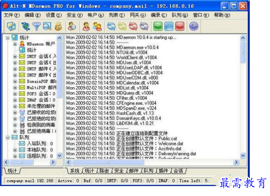Select the 已拒绝病毒 tree entry
Viewport: 270px width, 196px height.
[x=41, y=131]
